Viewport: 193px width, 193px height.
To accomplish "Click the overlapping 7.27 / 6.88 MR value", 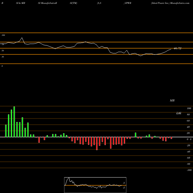I will 179,113.
